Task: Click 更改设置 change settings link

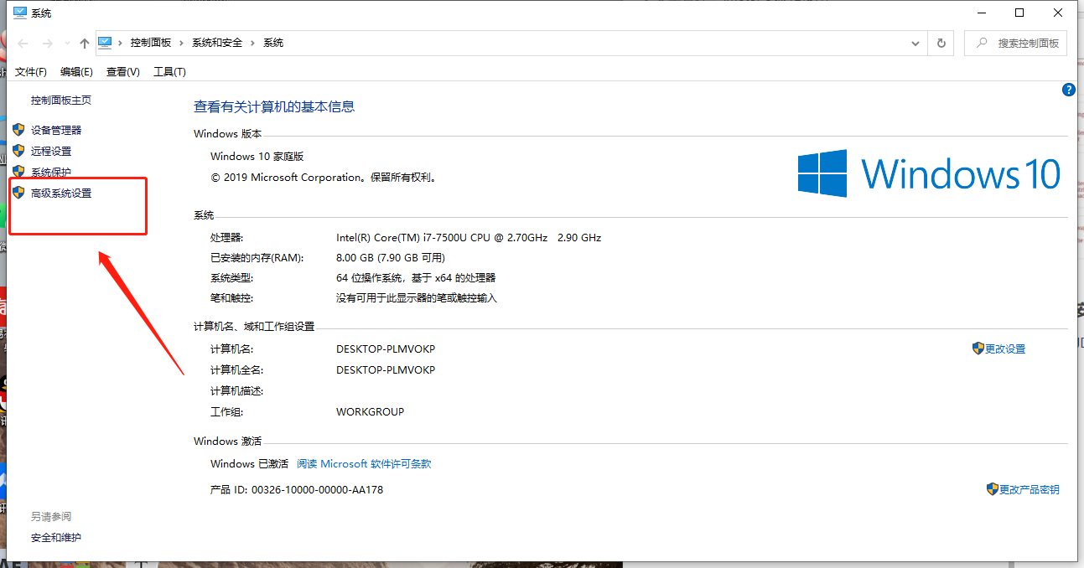Action: tap(1005, 349)
